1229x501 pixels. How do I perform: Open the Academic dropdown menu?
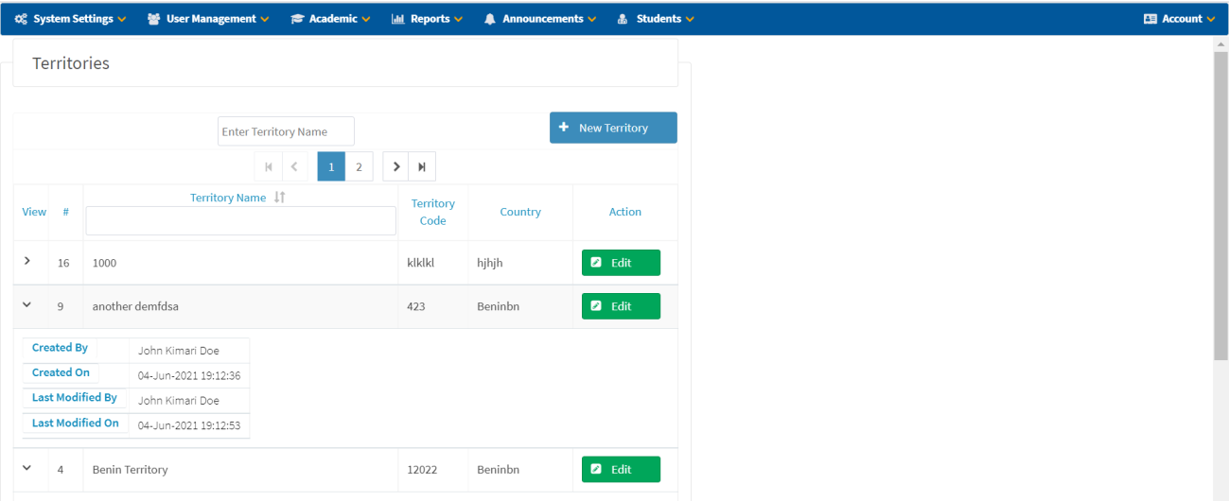[x=330, y=19]
